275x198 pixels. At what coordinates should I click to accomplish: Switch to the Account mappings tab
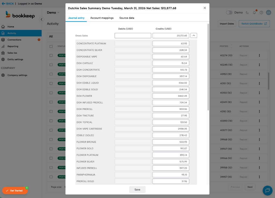(x=102, y=18)
